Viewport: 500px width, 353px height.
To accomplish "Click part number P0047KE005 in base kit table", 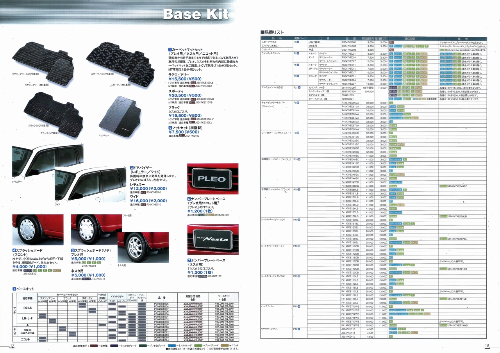I will point(162,304).
